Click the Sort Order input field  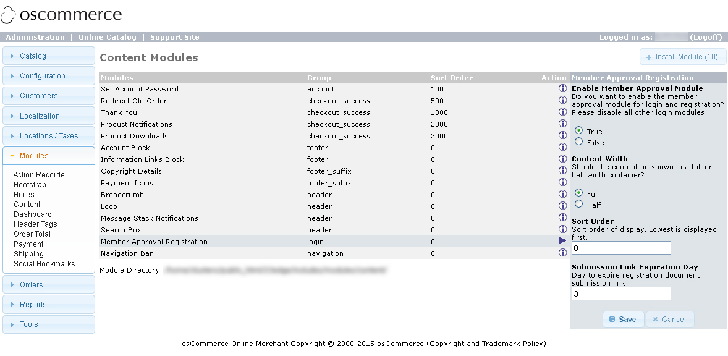[620, 248]
